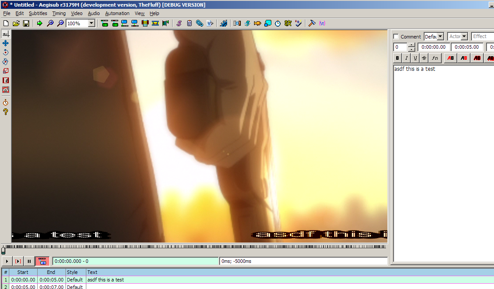Open visual typesetting help question mark
The image size is (494, 289).
[6, 112]
